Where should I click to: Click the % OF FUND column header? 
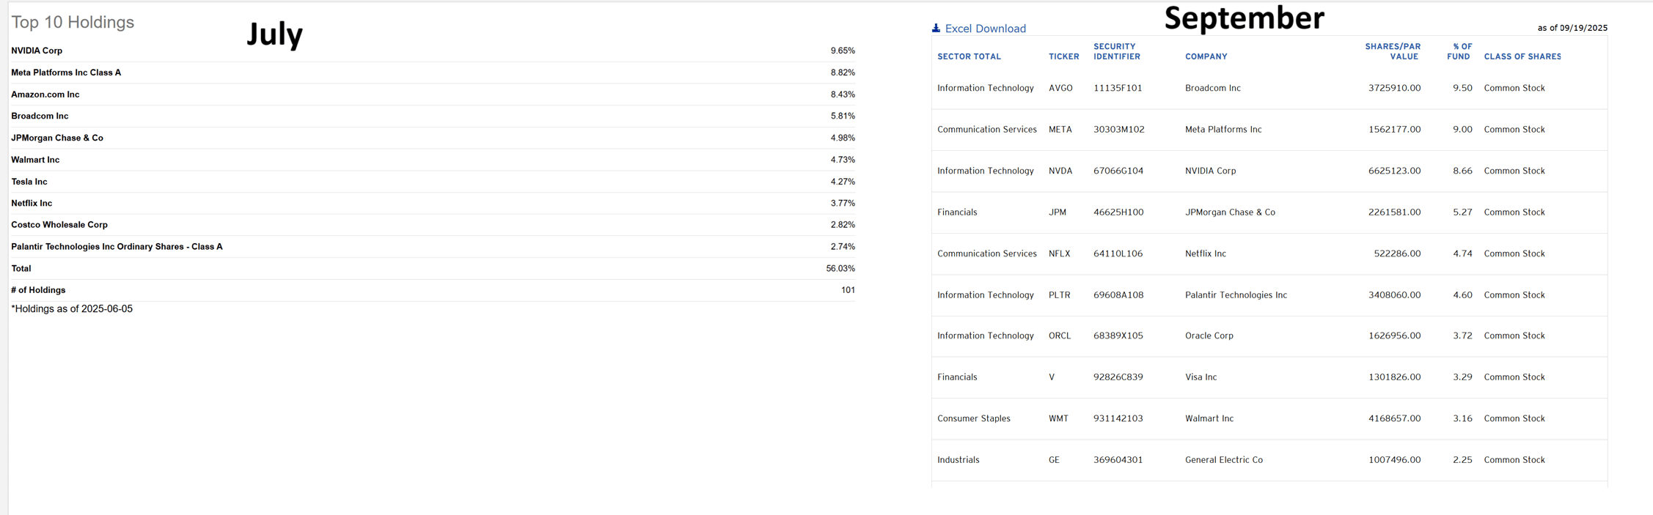point(1459,51)
